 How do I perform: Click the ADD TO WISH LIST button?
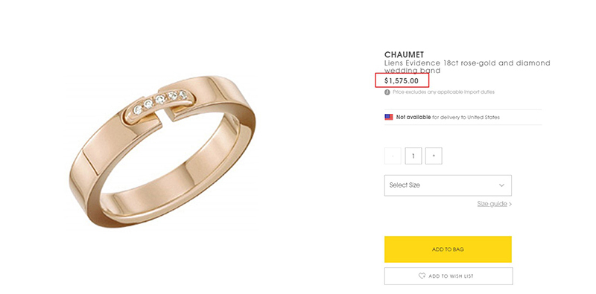point(448,276)
